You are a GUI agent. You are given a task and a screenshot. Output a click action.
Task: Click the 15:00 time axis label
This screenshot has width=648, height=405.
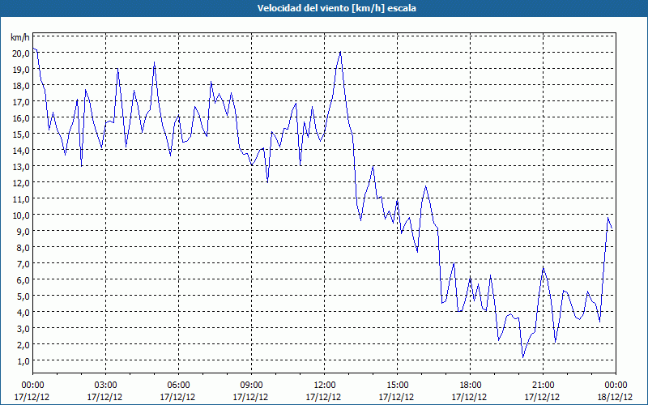point(397,386)
